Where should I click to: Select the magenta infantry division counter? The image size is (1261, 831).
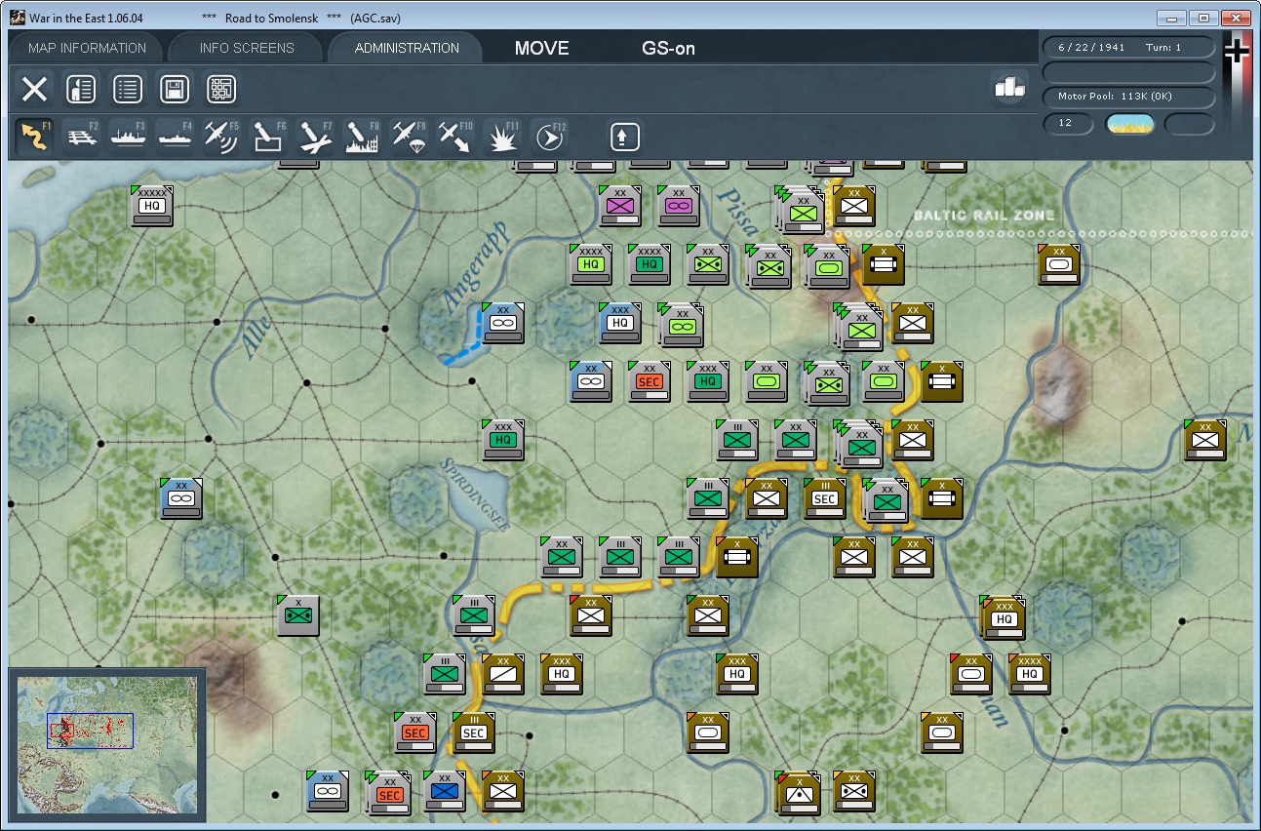619,205
